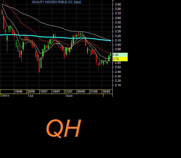Click the 3.30 price axis label

(x=118, y=31)
